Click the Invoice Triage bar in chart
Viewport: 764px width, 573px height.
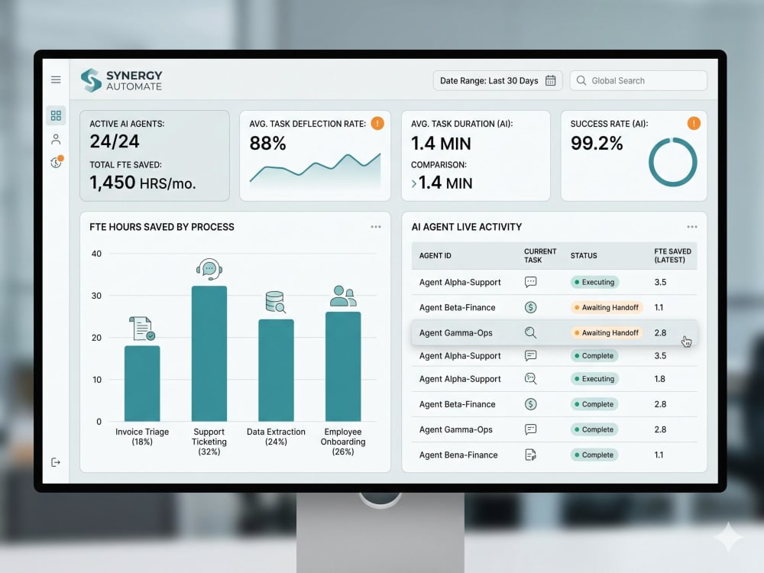[x=142, y=383]
